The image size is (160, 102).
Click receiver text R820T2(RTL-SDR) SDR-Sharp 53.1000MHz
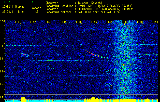pyautogui.click(x=105, y=9)
